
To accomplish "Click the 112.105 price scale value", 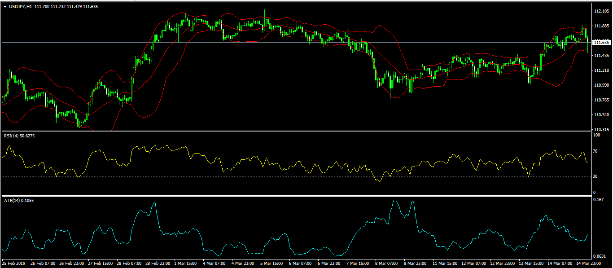I will (x=601, y=11).
